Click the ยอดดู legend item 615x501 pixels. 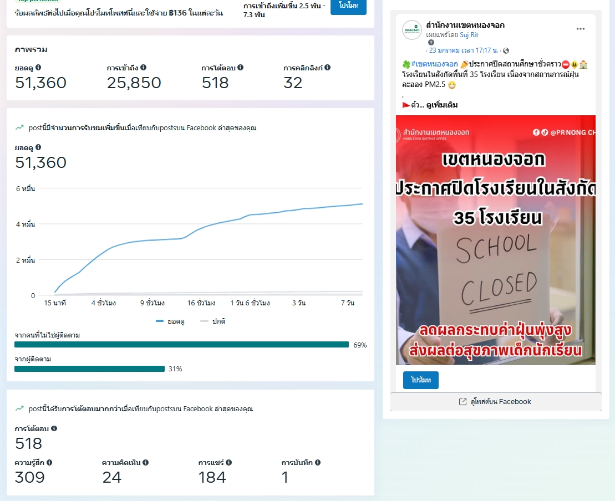170,321
